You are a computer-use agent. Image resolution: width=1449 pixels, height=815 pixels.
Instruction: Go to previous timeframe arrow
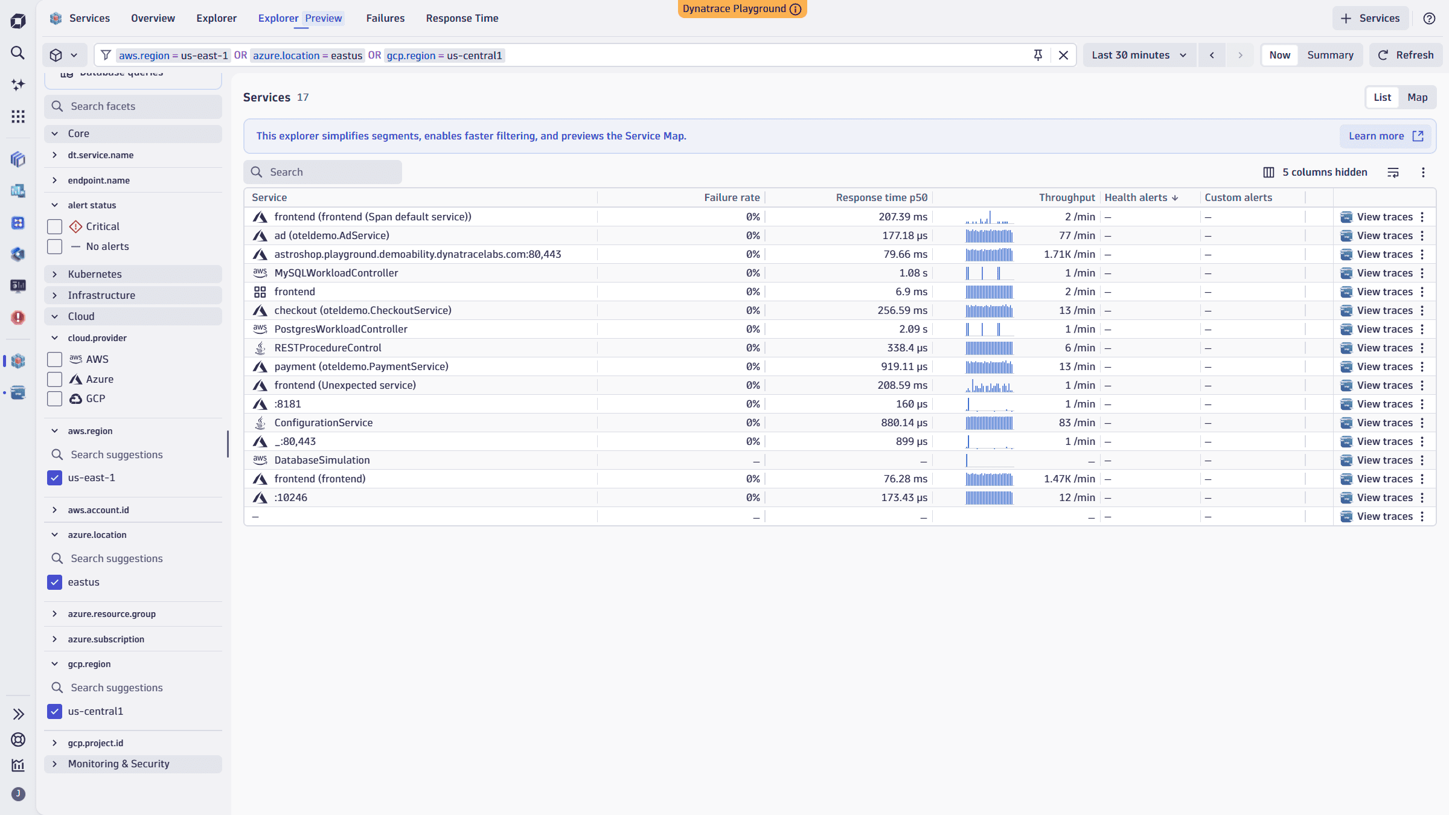tap(1212, 55)
